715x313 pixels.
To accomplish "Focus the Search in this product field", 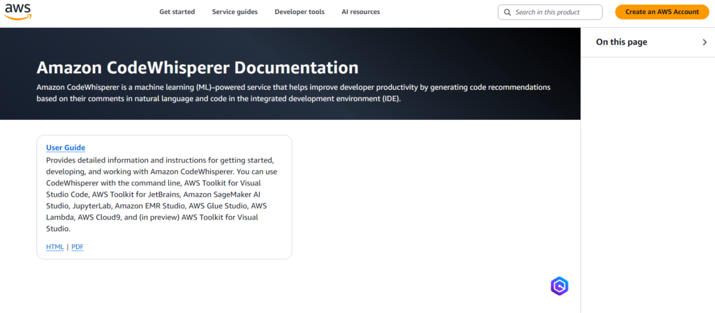I will coord(550,13).
